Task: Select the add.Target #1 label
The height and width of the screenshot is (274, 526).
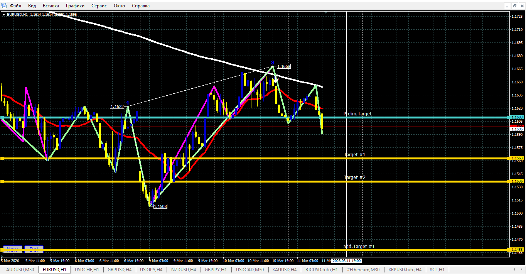Action: pos(359,247)
